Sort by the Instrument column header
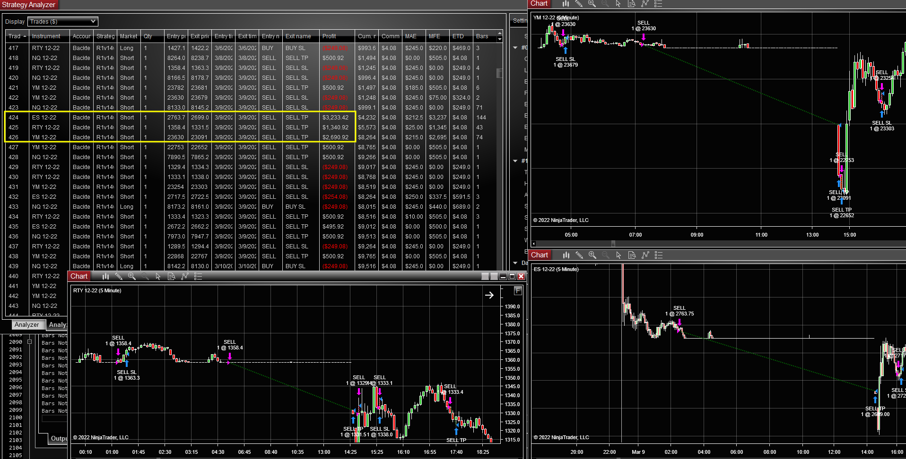906x459 pixels. pyautogui.click(x=50, y=36)
